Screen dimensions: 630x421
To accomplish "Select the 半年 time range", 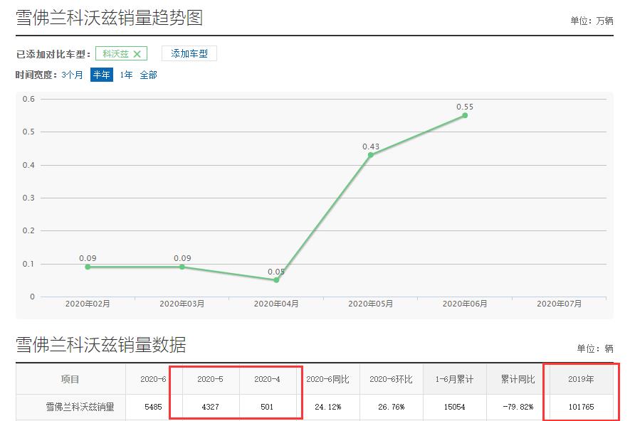I will (x=102, y=75).
